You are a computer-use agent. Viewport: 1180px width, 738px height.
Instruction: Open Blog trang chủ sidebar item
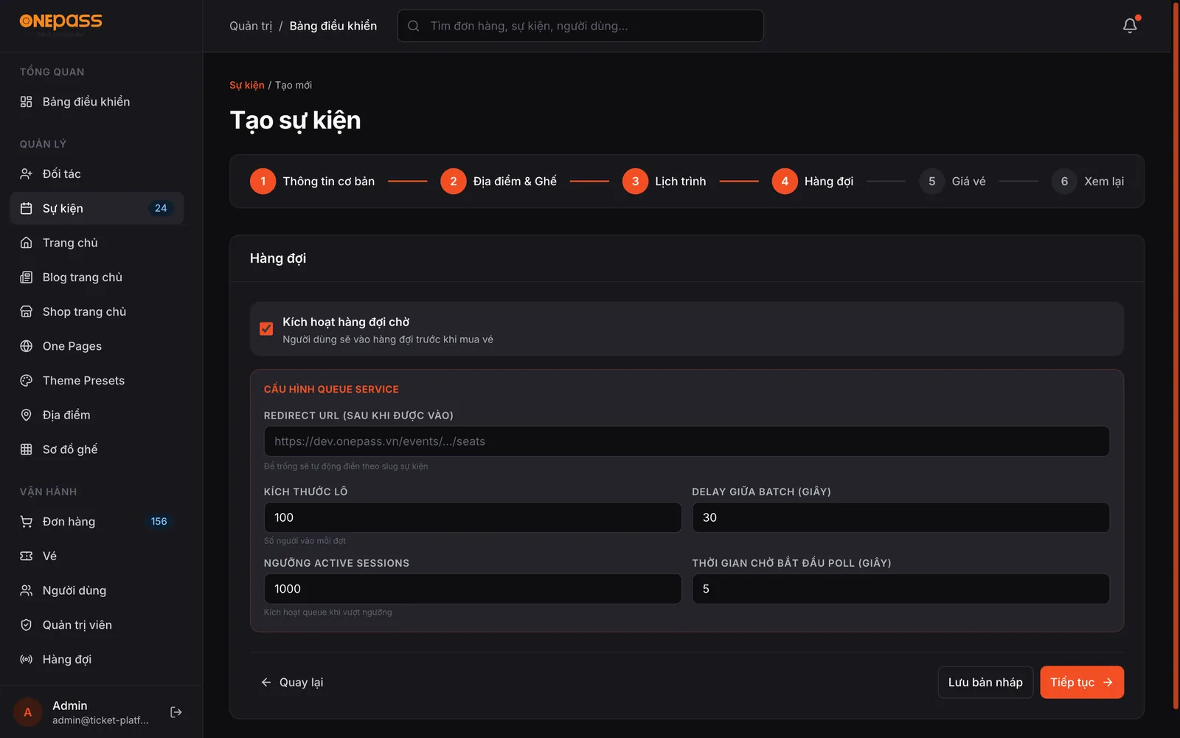pyautogui.click(x=97, y=277)
